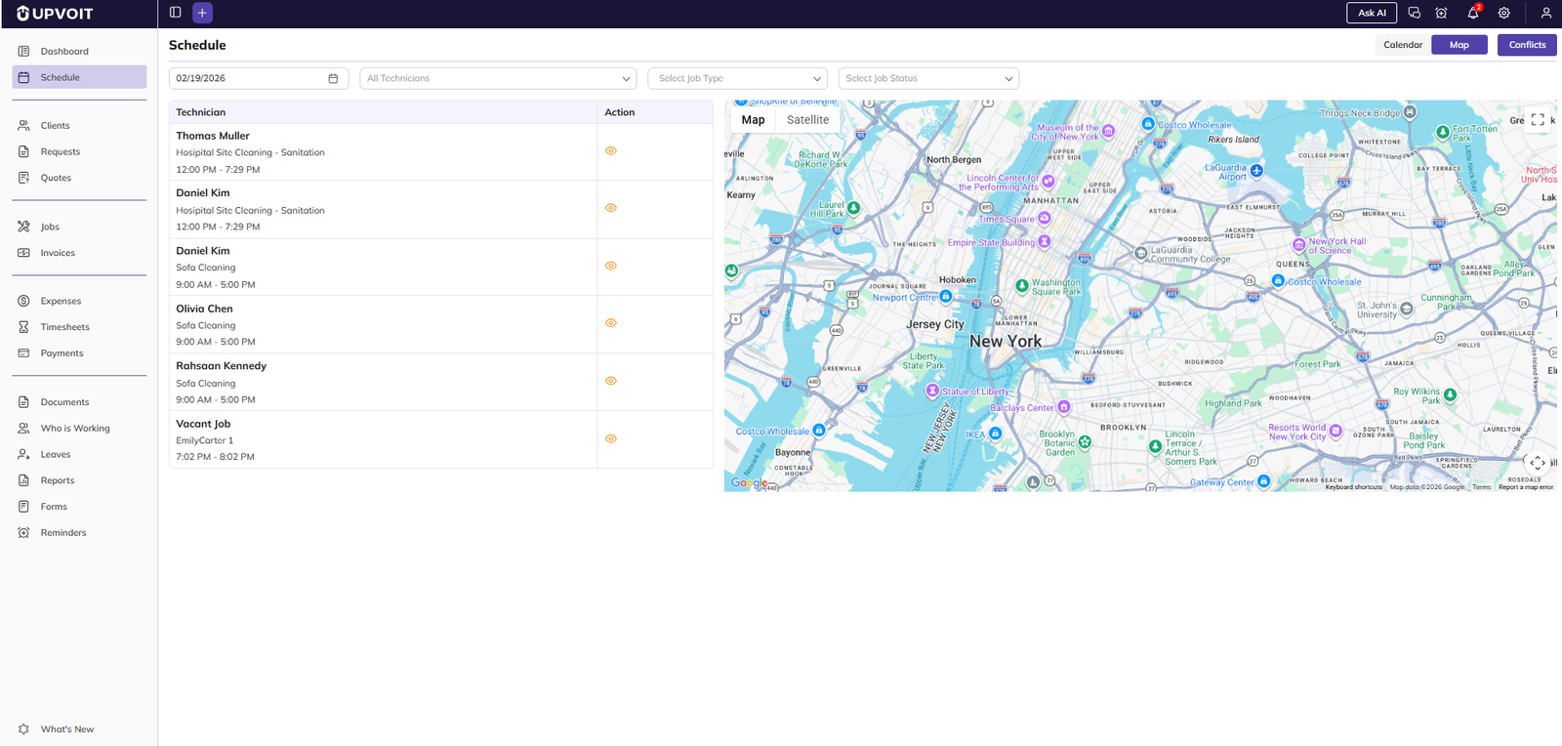Click the Conflicts button
Image resolution: width=1562 pixels, height=746 pixels.
(1527, 45)
